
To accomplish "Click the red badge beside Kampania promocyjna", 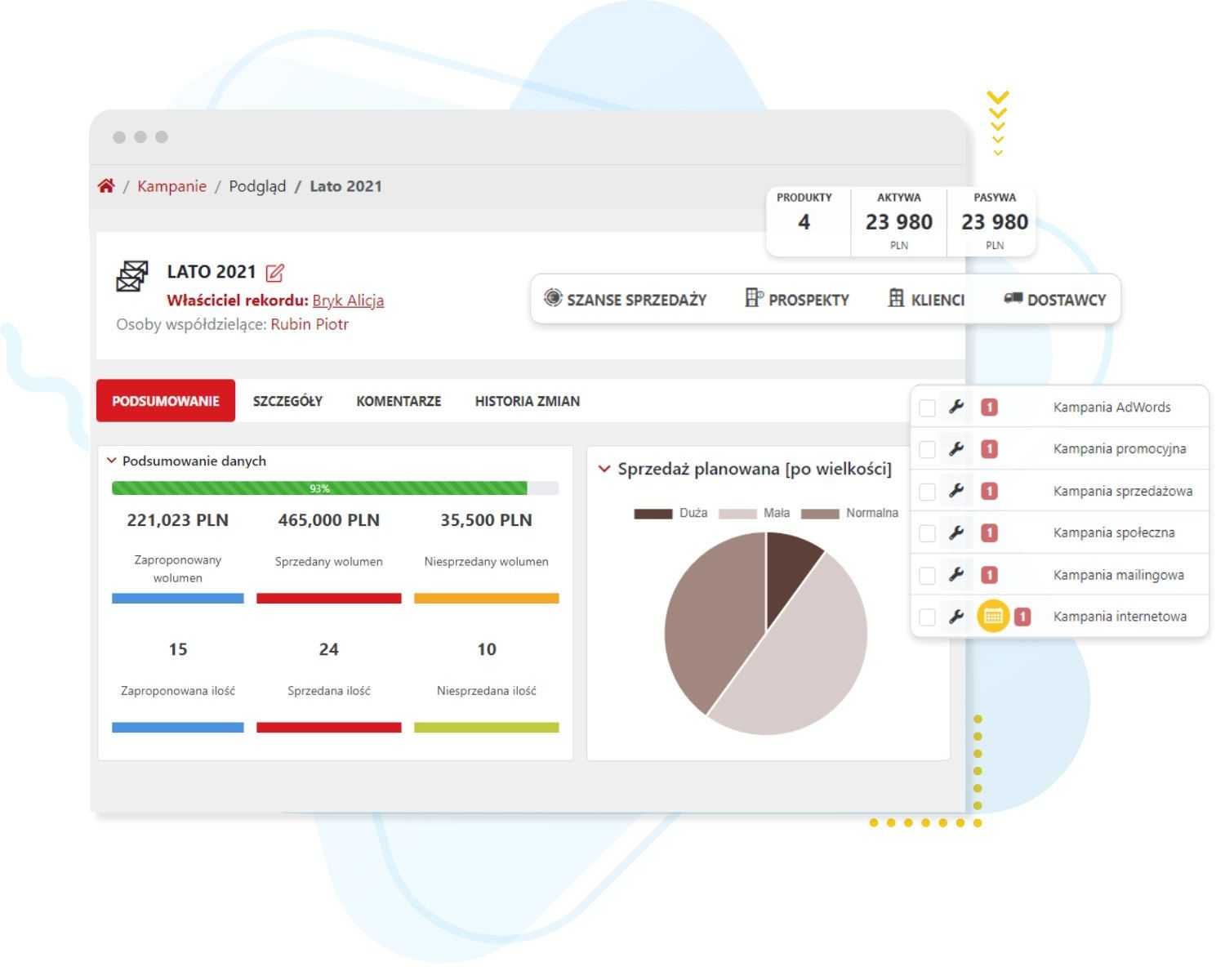I will (x=989, y=449).
